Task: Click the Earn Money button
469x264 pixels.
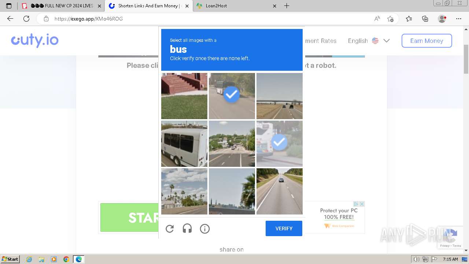Action: [x=427, y=41]
